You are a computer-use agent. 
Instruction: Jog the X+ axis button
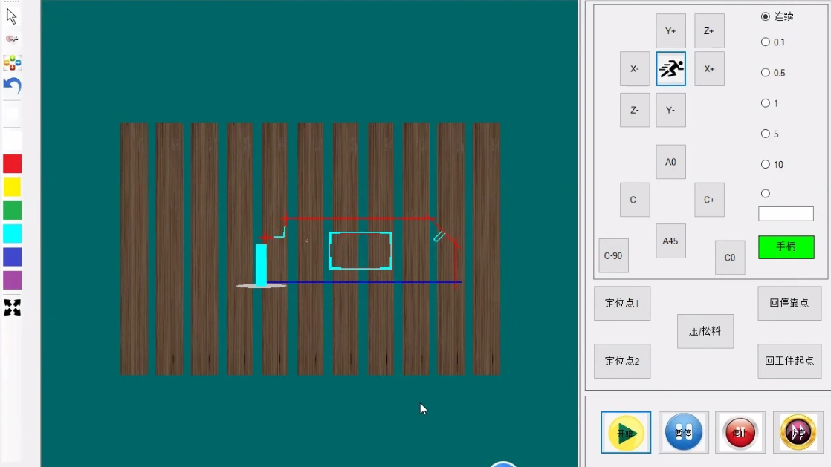709,69
